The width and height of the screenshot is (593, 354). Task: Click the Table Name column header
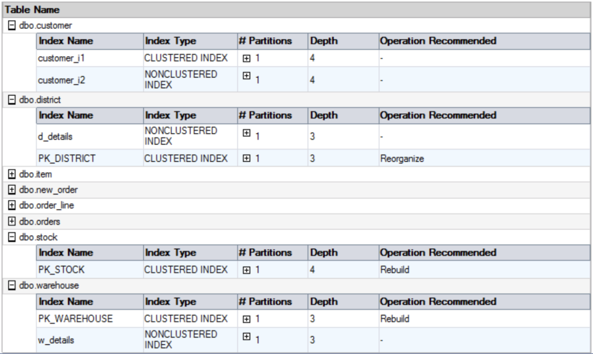[296, 9]
